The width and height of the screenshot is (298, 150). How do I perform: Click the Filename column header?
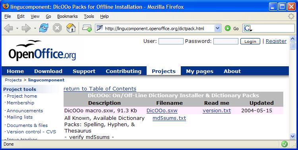pyautogui.click(x=169, y=103)
